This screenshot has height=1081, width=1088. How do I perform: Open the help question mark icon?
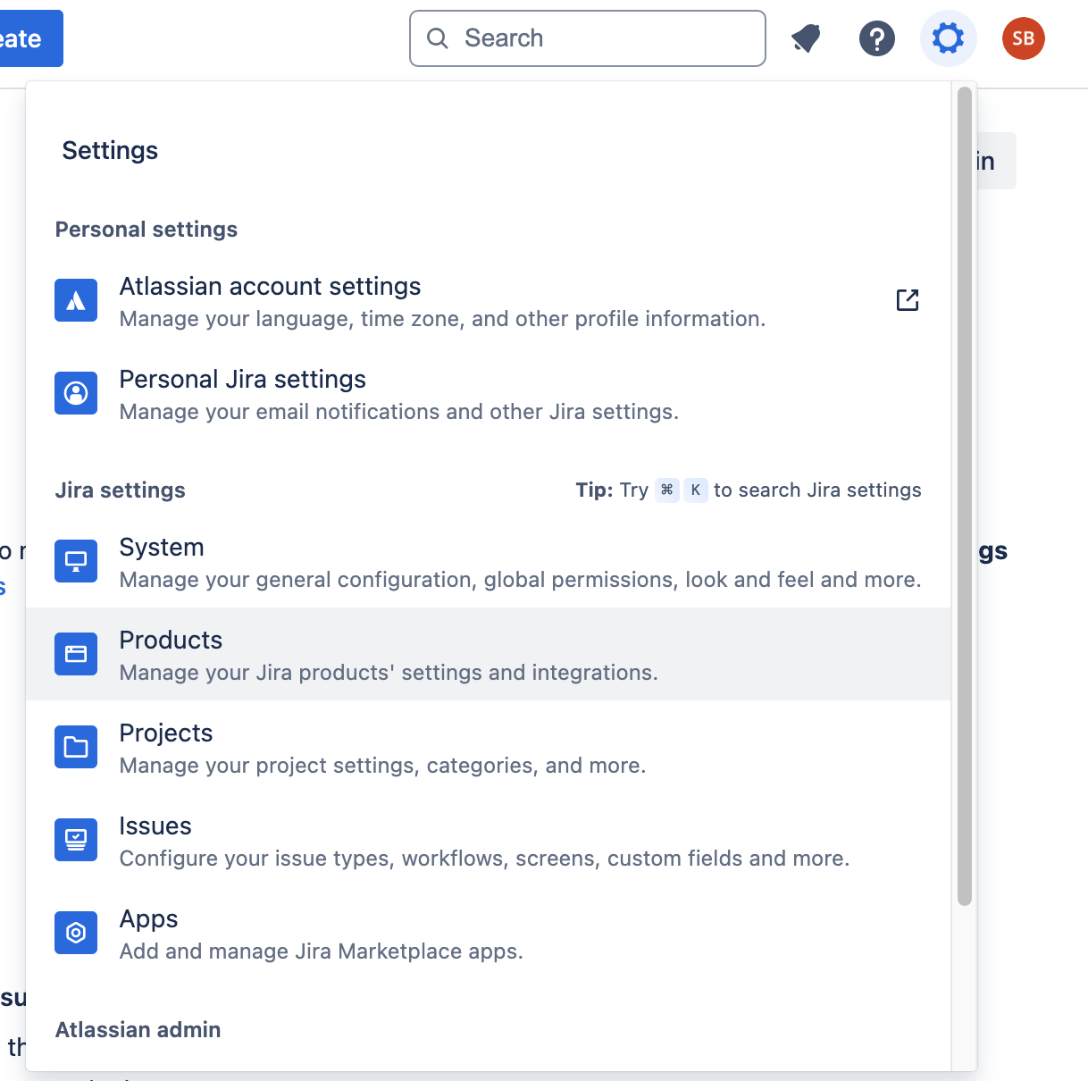(876, 38)
